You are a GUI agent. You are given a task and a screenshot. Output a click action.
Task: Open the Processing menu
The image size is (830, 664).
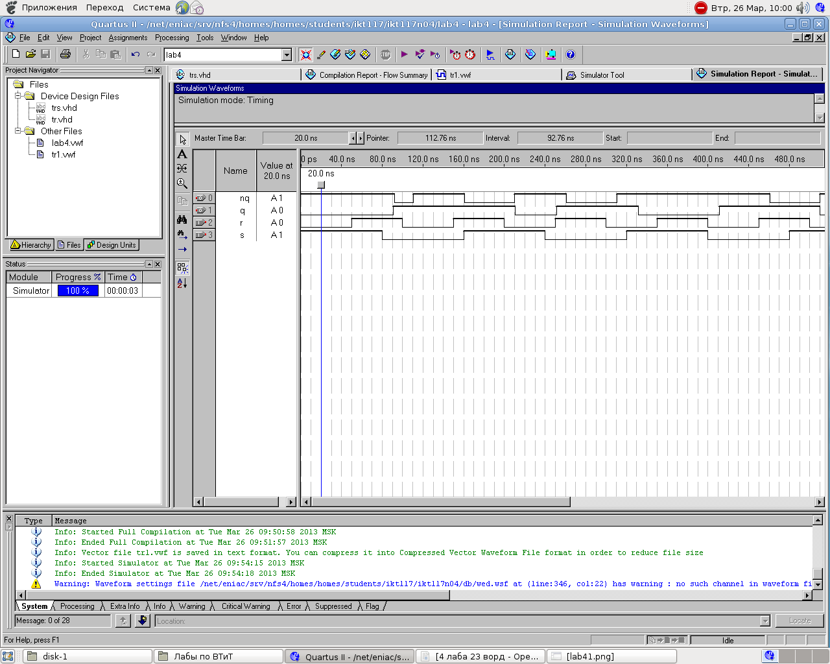pyautogui.click(x=172, y=38)
